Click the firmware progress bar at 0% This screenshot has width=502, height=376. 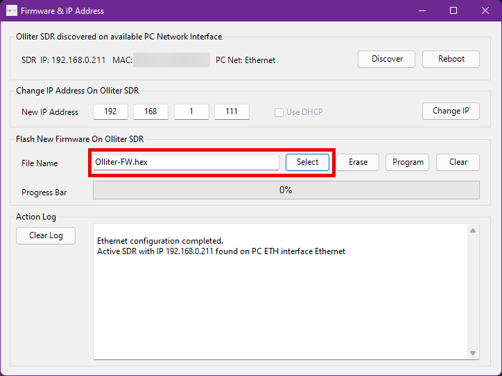coord(286,190)
